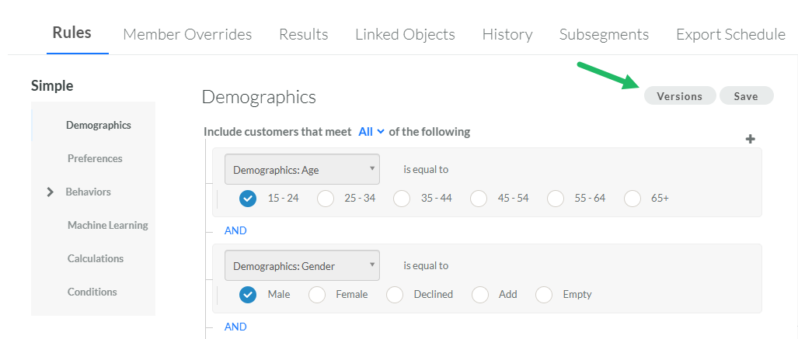
Task: Open Machine Learning in the sidebar
Action: 107,225
